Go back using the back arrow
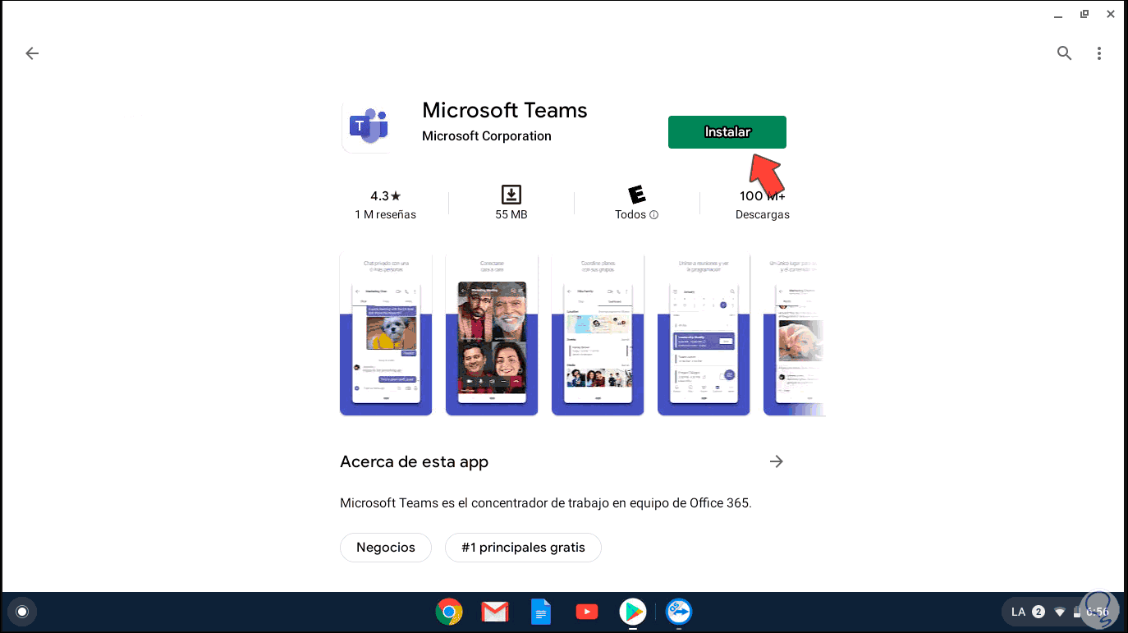The height and width of the screenshot is (633, 1128). [x=32, y=53]
